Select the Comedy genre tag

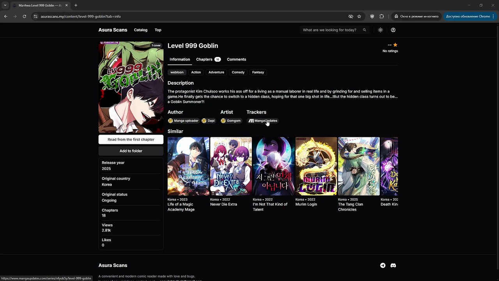tap(238, 72)
